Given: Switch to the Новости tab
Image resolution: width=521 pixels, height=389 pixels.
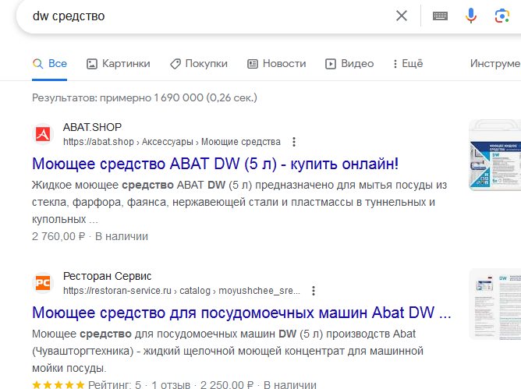Looking at the screenshot, I should [x=276, y=63].
